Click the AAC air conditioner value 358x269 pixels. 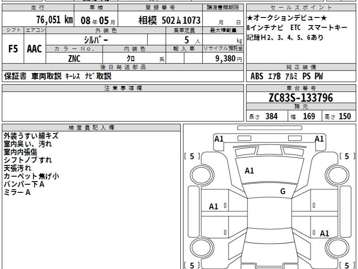[35, 49]
